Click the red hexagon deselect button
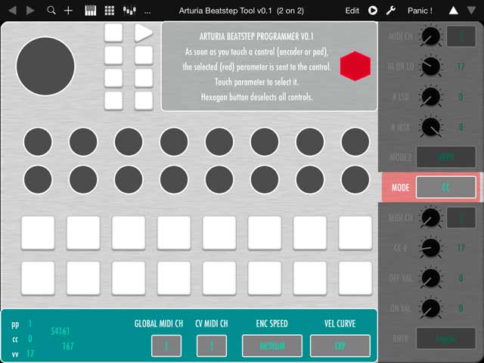The height and width of the screenshot is (363, 484). coord(355,67)
